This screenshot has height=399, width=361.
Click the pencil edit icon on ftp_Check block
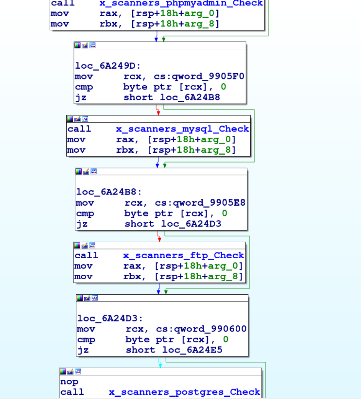tap(84, 246)
